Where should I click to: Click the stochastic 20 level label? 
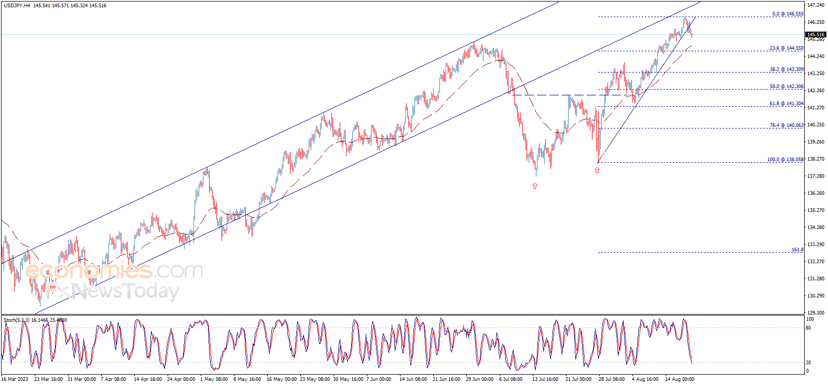[809, 363]
